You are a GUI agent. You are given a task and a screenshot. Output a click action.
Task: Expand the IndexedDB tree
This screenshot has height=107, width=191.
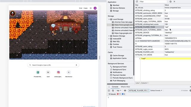[x=109, y=39]
